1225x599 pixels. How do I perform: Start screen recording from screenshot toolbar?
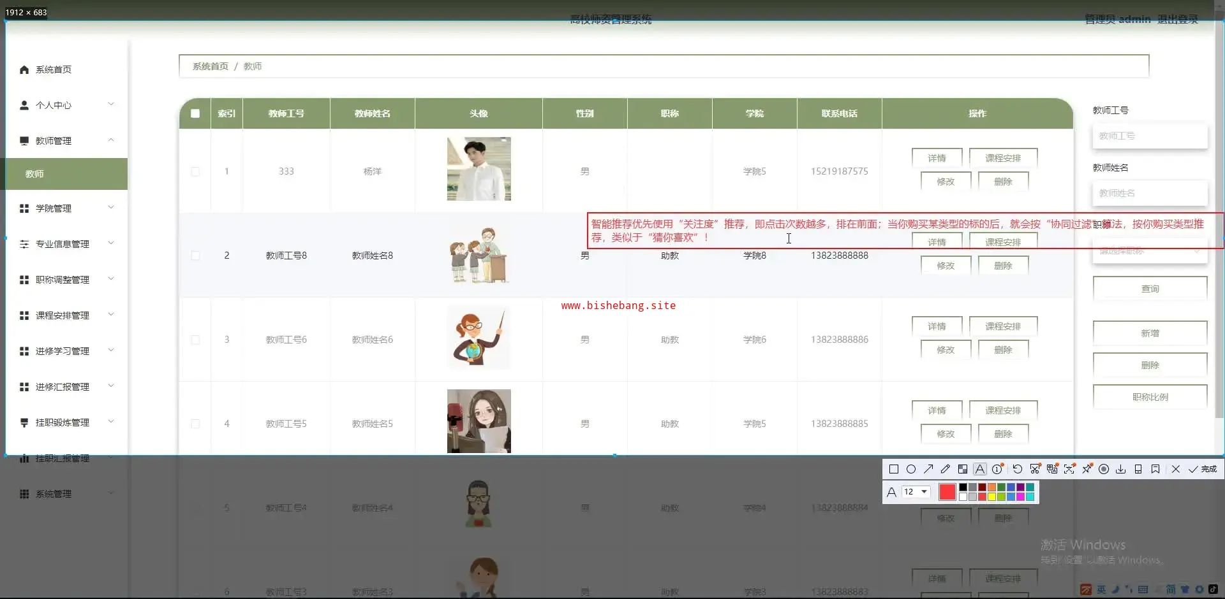[1104, 469]
